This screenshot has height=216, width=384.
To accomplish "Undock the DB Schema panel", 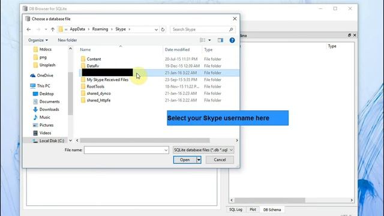I will pos(349,35).
